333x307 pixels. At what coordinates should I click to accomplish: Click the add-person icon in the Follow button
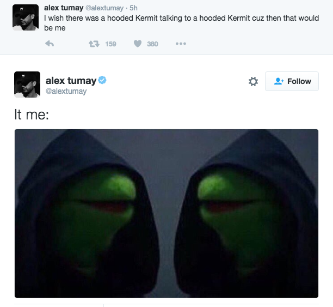point(279,81)
